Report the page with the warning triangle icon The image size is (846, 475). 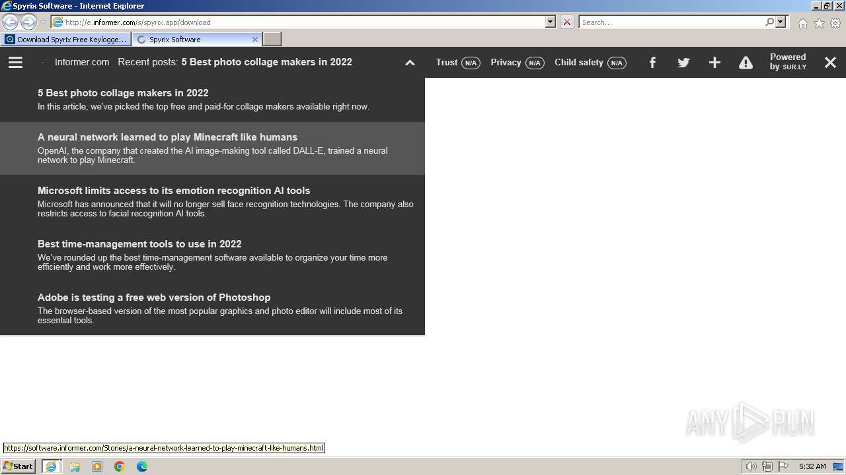coord(746,63)
